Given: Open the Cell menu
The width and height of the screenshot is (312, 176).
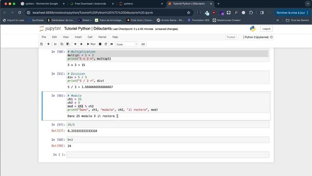Looking at the screenshot, I should click(90, 37).
